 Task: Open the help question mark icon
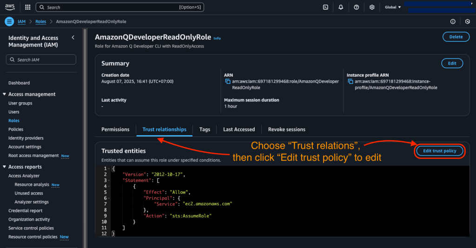[x=357, y=7]
